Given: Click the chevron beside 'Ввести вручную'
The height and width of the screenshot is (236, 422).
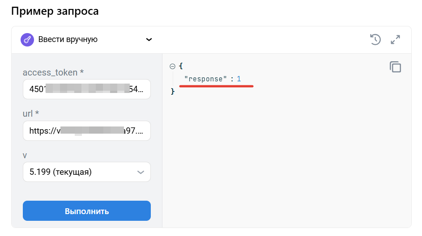Looking at the screenshot, I should (149, 39).
